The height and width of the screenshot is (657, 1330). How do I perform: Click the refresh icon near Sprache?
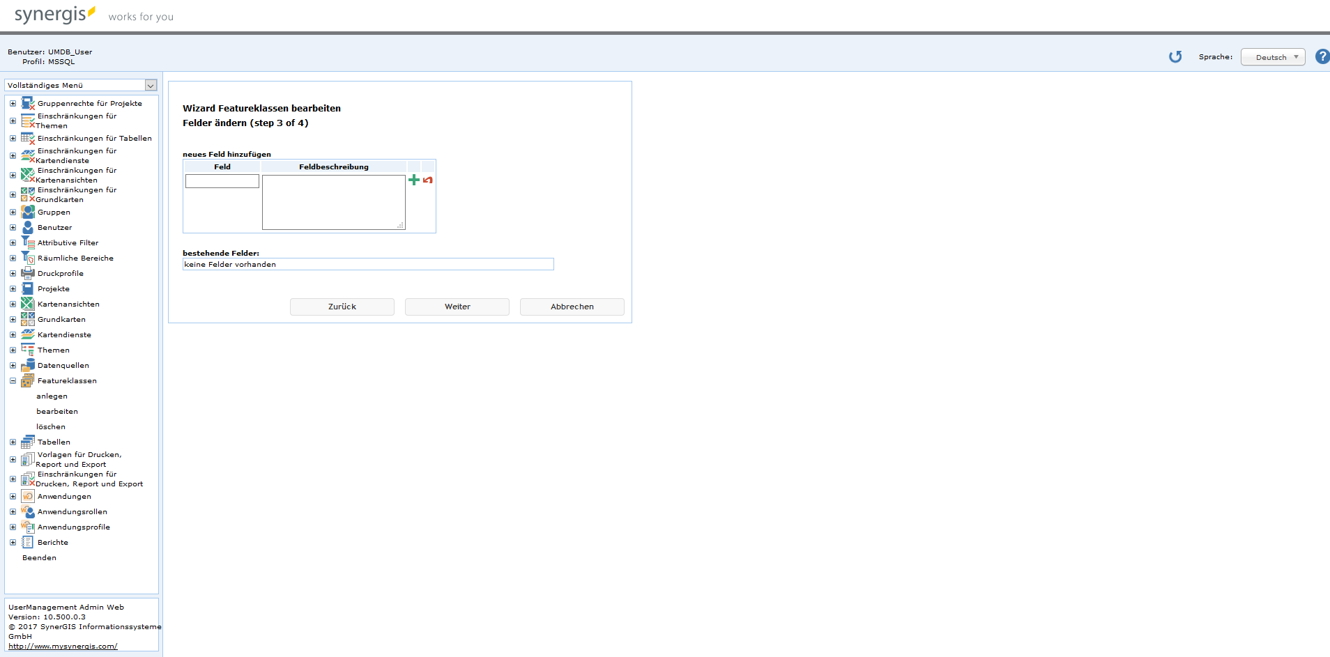point(1175,56)
